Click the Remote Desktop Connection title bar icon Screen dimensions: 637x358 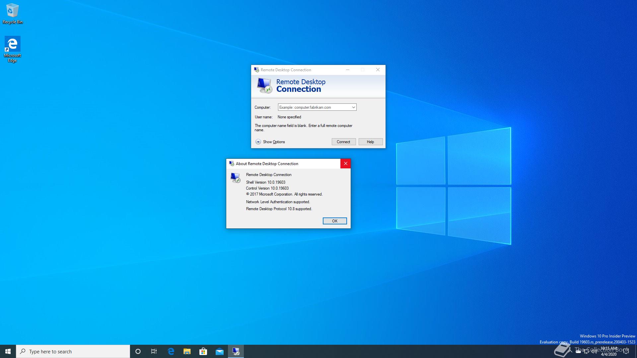point(256,70)
